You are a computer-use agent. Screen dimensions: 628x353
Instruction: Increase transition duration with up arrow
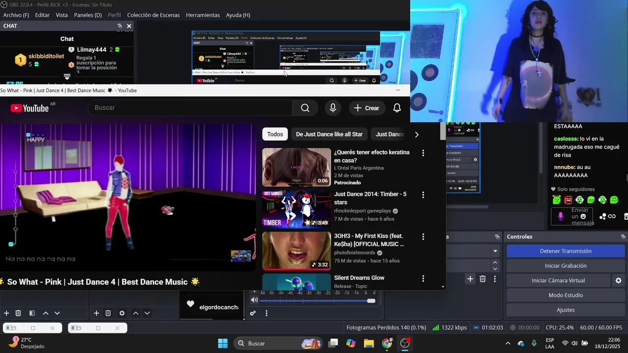(x=495, y=263)
